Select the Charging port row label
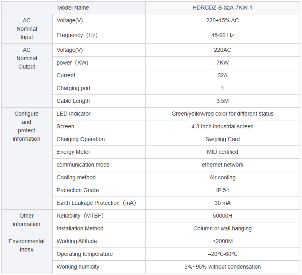Screen dimensions: 302x275 (x=73, y=88)
